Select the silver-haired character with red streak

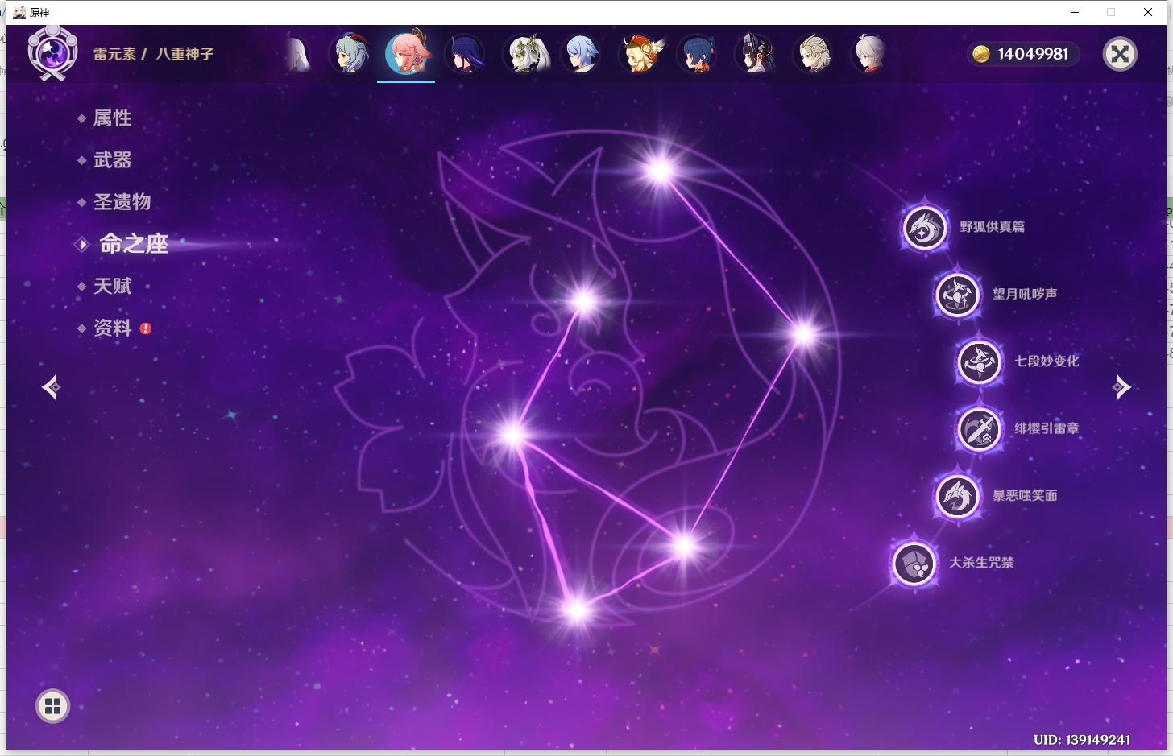pos(870,54)
